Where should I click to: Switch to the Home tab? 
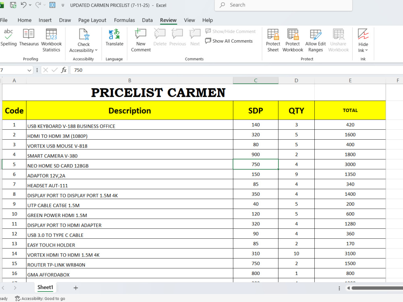click(x=25, y=20)
